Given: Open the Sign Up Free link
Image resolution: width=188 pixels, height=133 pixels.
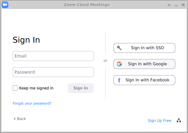Looking at the screenshot, I should click(x=159, y=121).
